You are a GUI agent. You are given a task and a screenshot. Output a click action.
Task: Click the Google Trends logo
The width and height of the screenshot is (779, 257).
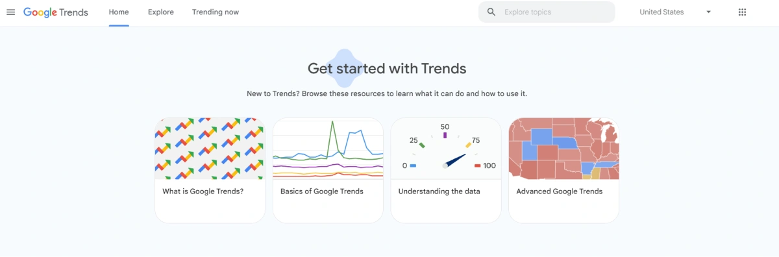coord(56,12)
